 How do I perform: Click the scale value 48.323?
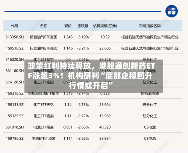point(105,127)
